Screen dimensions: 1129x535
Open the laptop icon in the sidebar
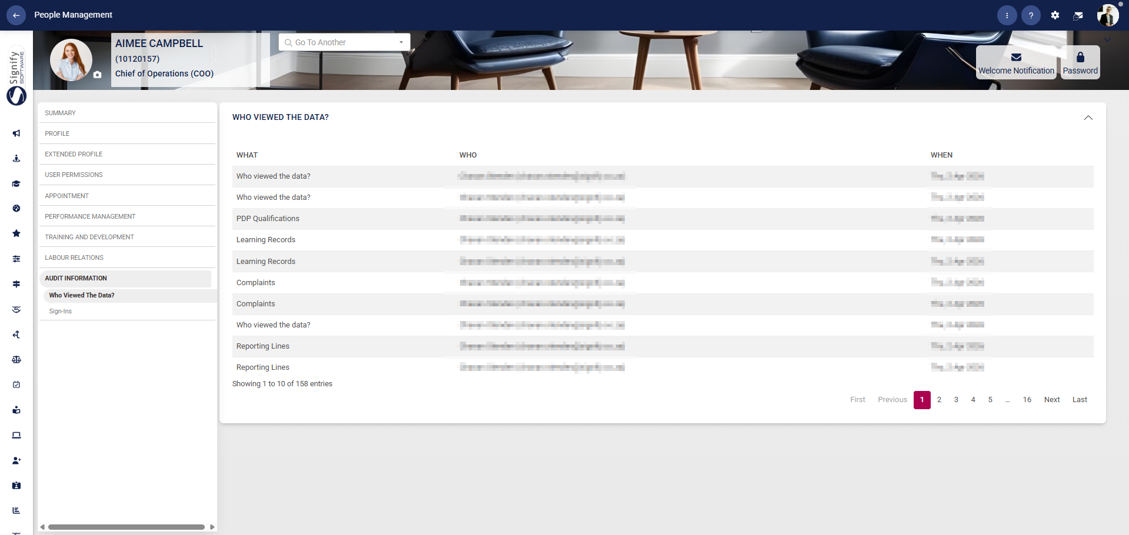tap(16, 435)
